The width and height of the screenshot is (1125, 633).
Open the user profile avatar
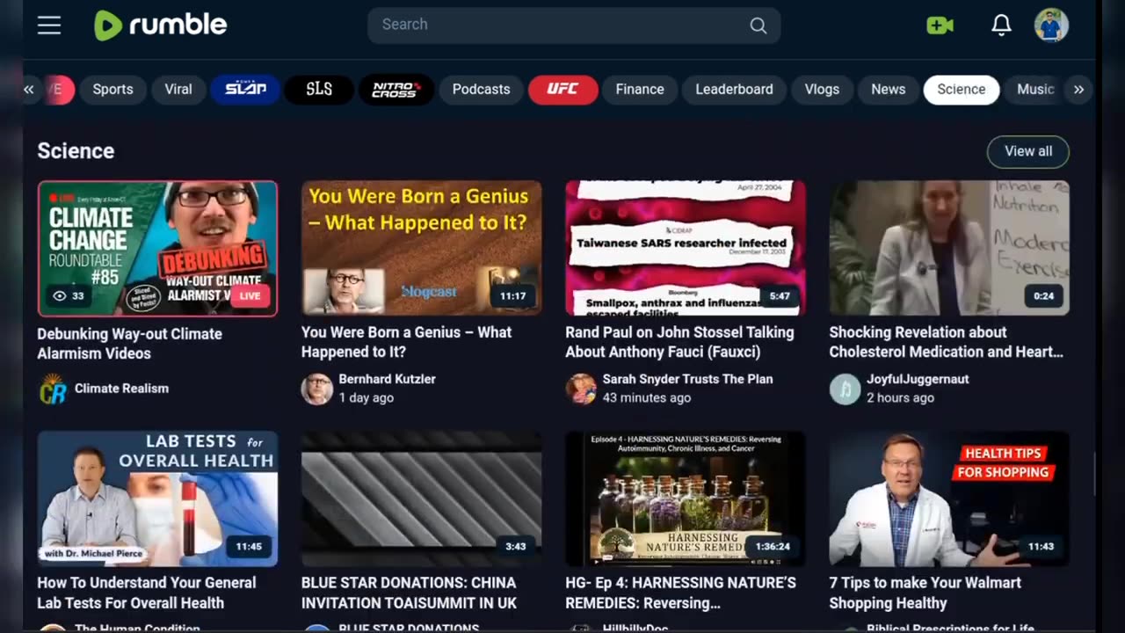(1051, 25)
